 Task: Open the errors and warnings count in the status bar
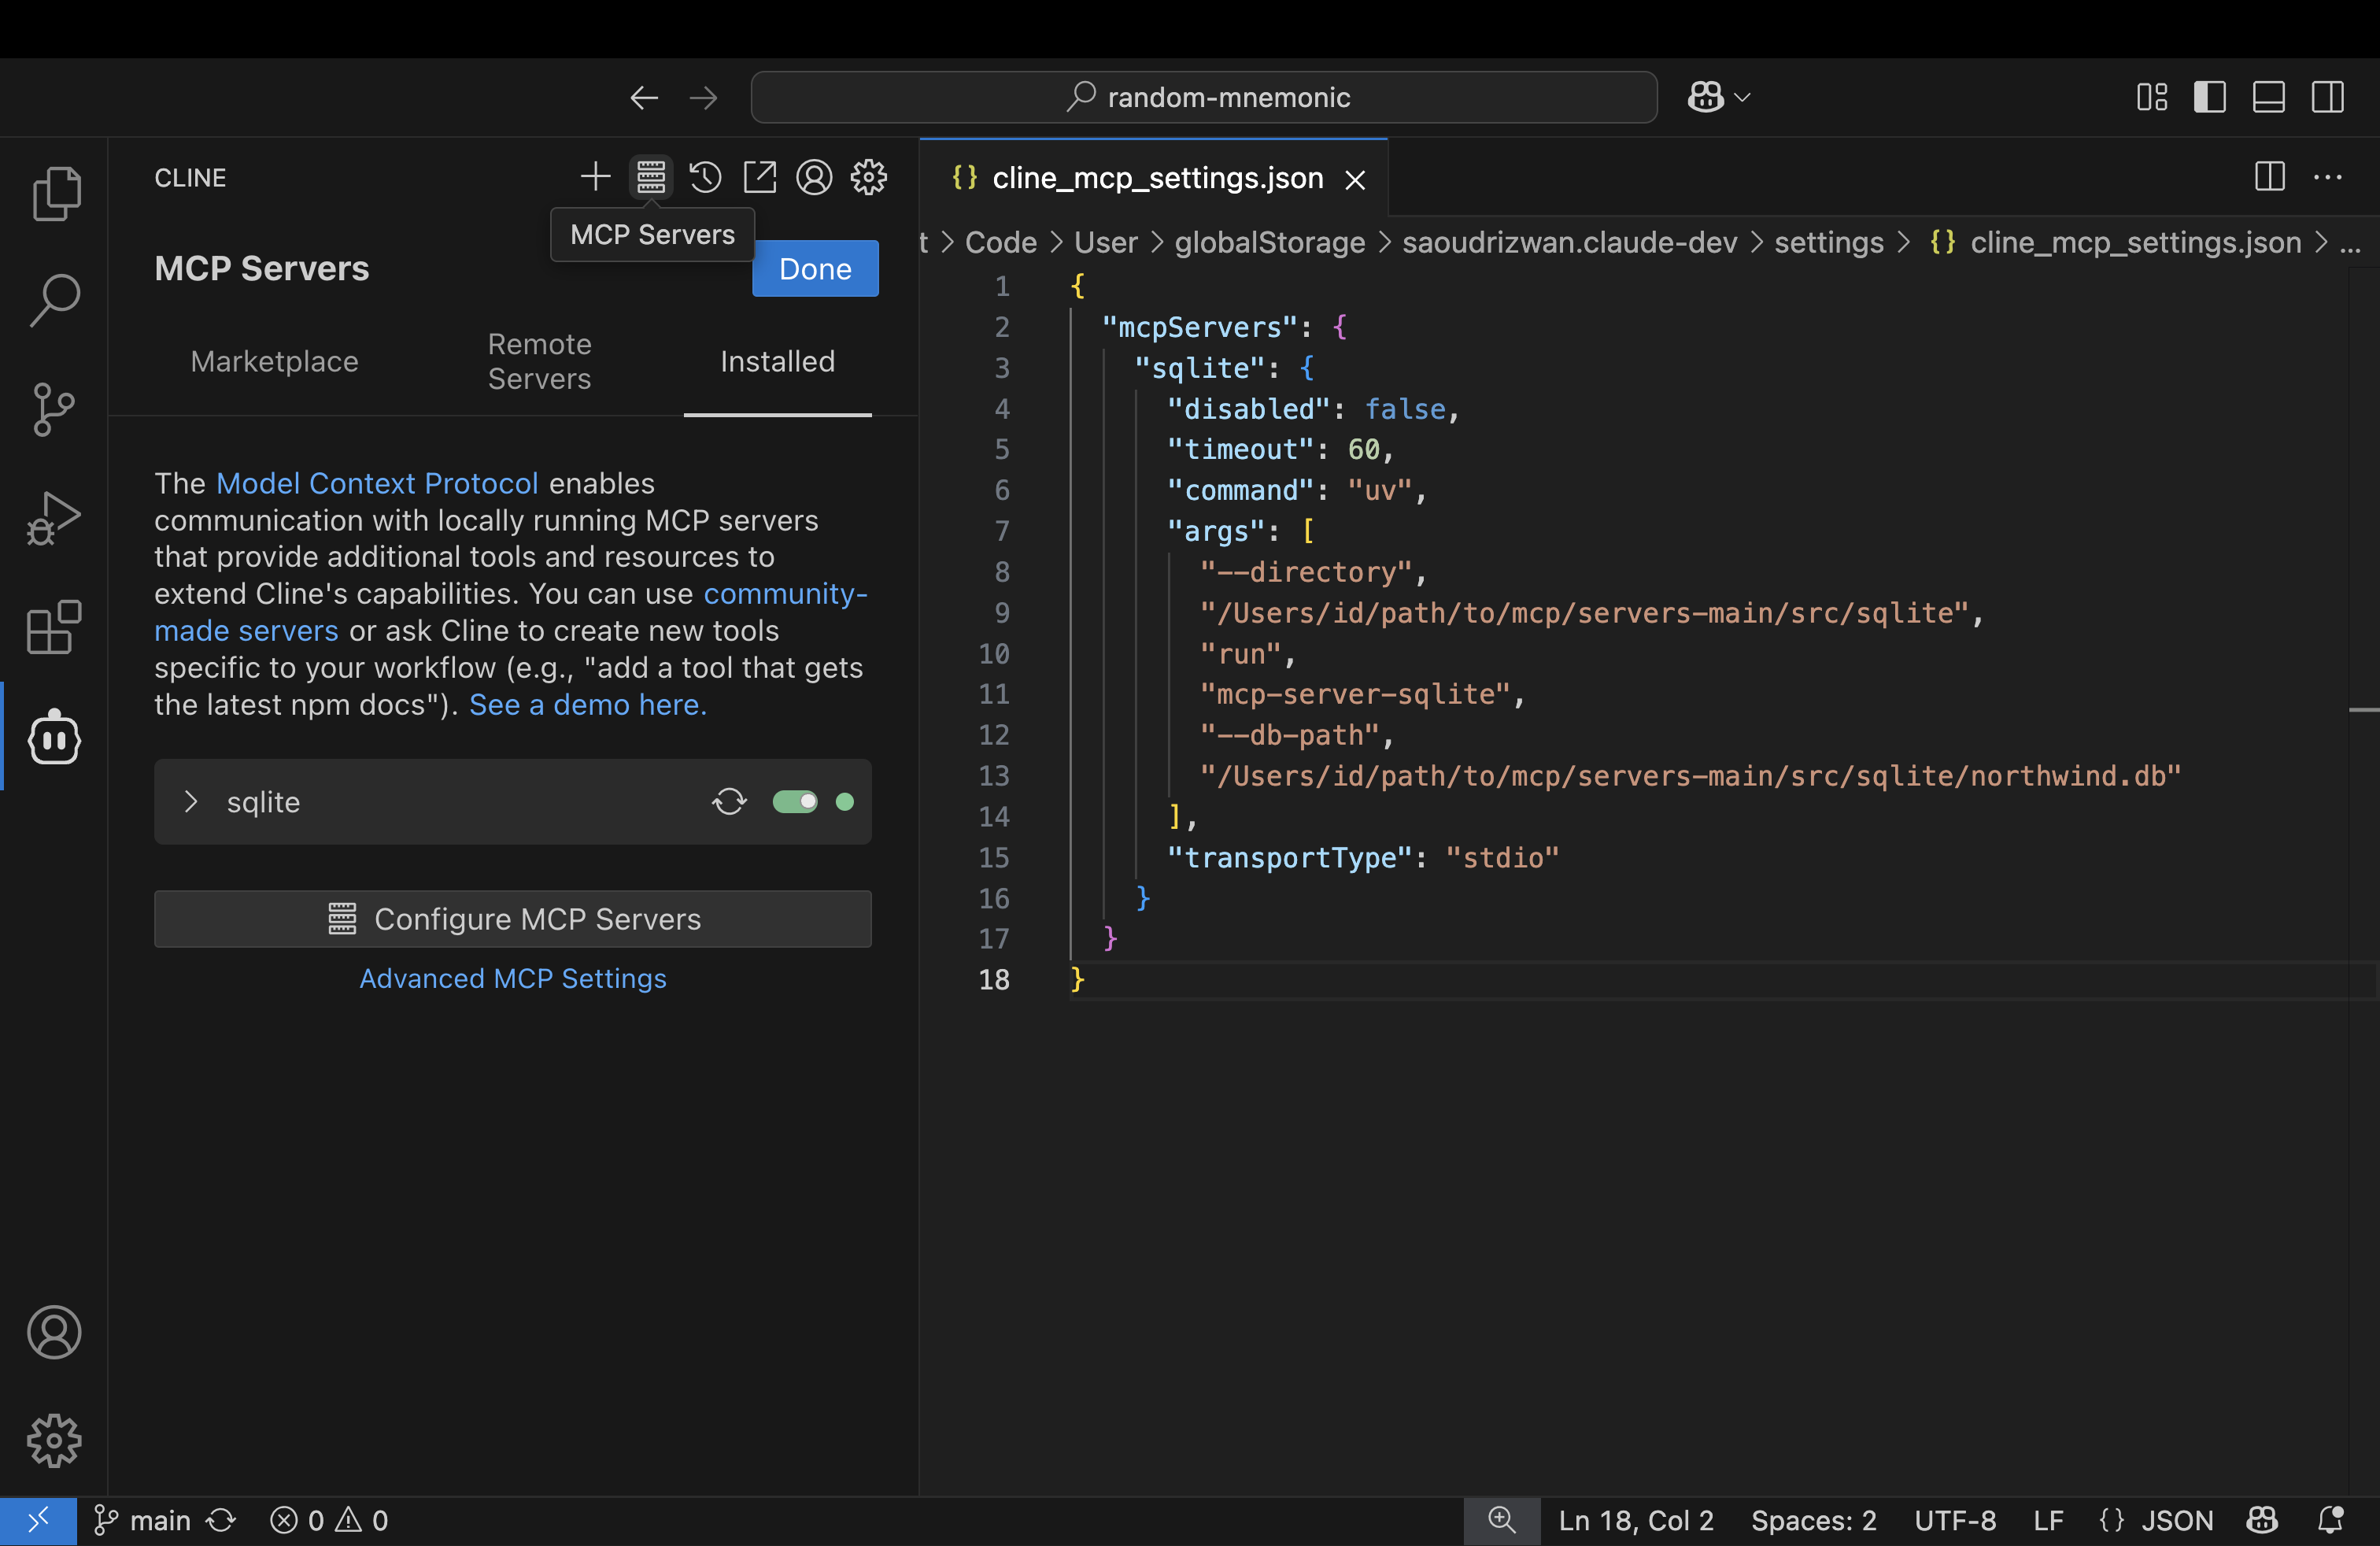click(329, 1521)
